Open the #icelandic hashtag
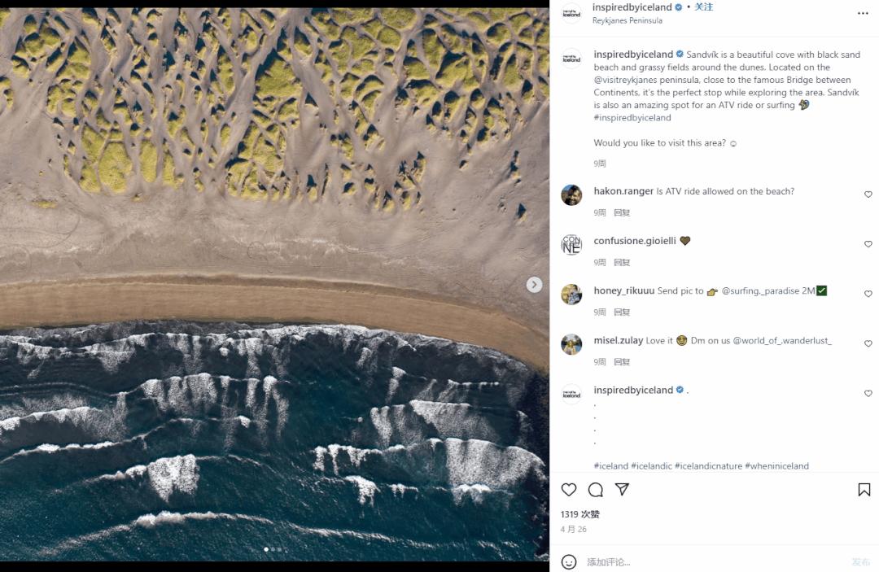Viewport: 879px width, 572px height. tap(651, 466)
